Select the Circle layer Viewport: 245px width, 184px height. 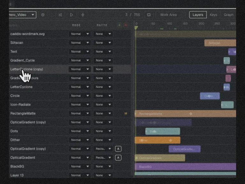pyautogui.click(x=15, y=96)
